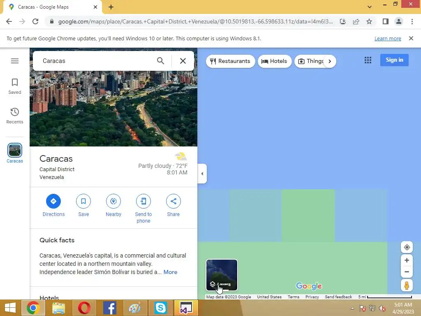Open the Recents sidebar item
This screenshot has height=316, width=421.
pos(15,116)
